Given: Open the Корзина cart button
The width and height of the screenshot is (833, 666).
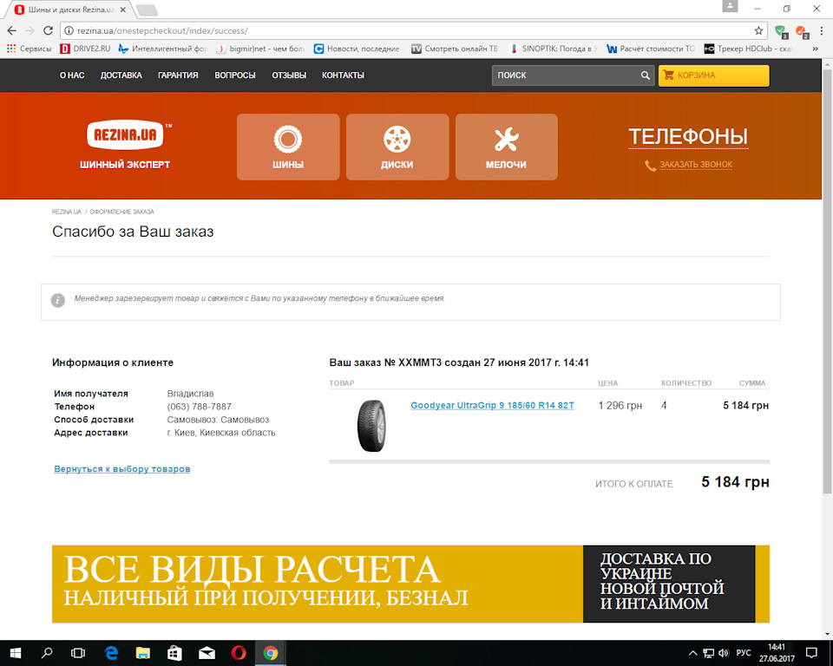Looking at the screenshot, I should pos(713,75).
